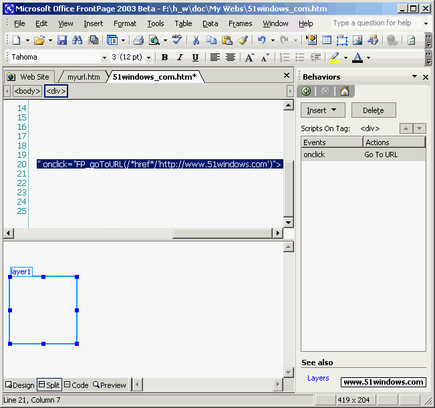This screenshot has height=408, width=435.
Task: Expand the font size dropdown
Action: point(148,58)
